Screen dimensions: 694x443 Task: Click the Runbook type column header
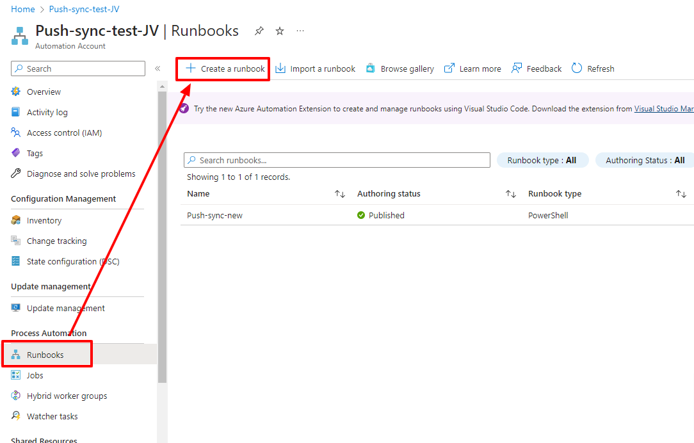pos(554,194)
